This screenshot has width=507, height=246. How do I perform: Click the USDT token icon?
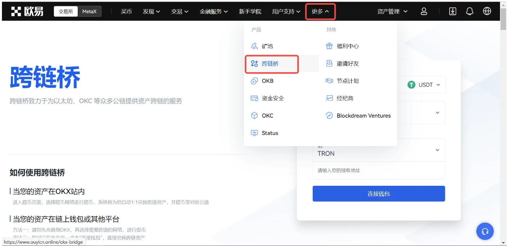(x=411, y=85)
